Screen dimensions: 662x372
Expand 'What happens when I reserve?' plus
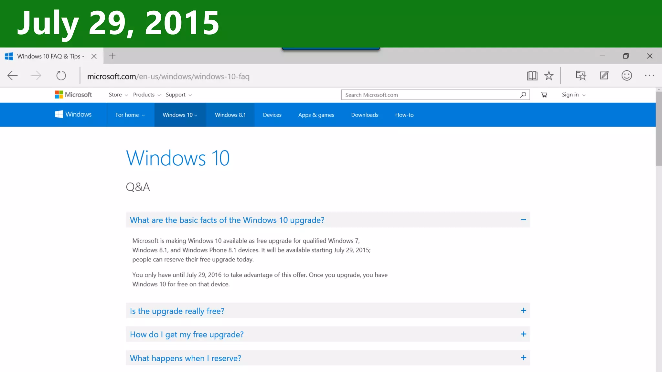[x=523, y=358]
